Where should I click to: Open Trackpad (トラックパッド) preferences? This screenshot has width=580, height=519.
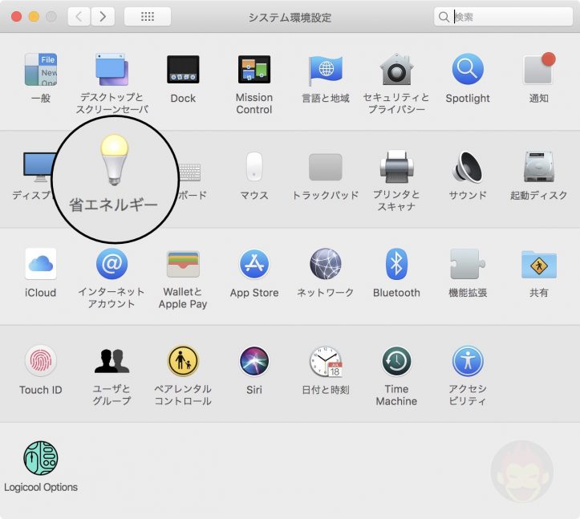[x=326, y=167]
